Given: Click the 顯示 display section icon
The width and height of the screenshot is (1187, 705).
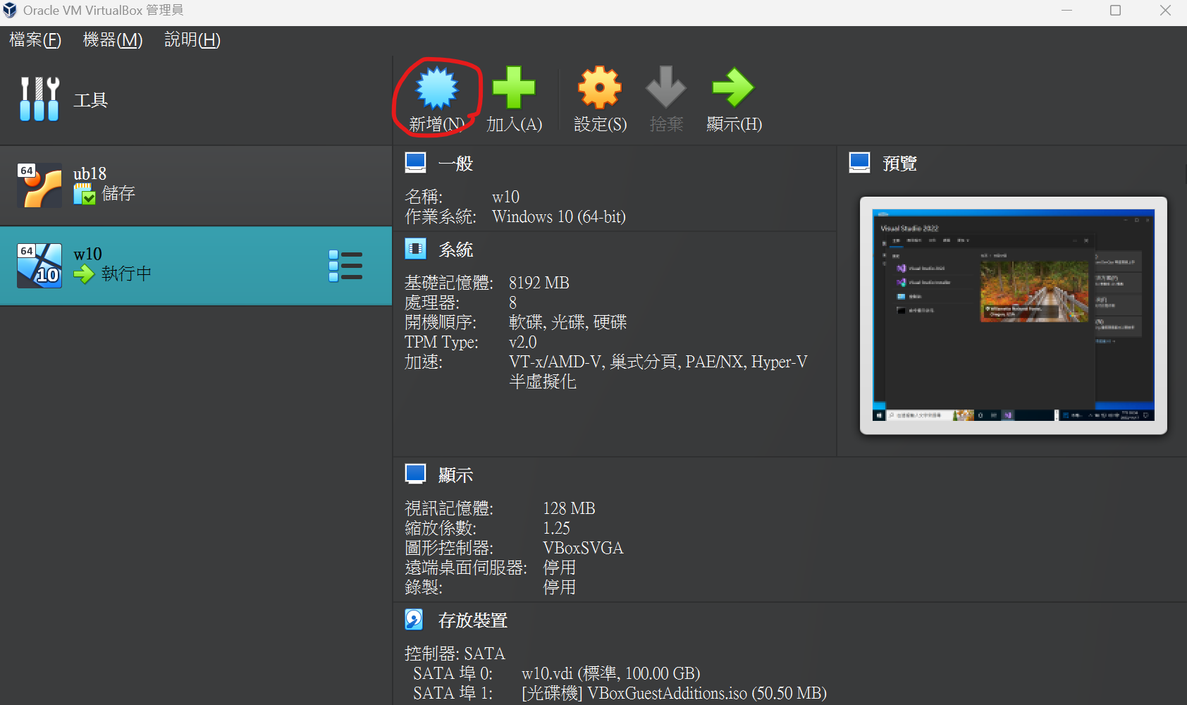Looking at the screenshot, I should [415, 473].
